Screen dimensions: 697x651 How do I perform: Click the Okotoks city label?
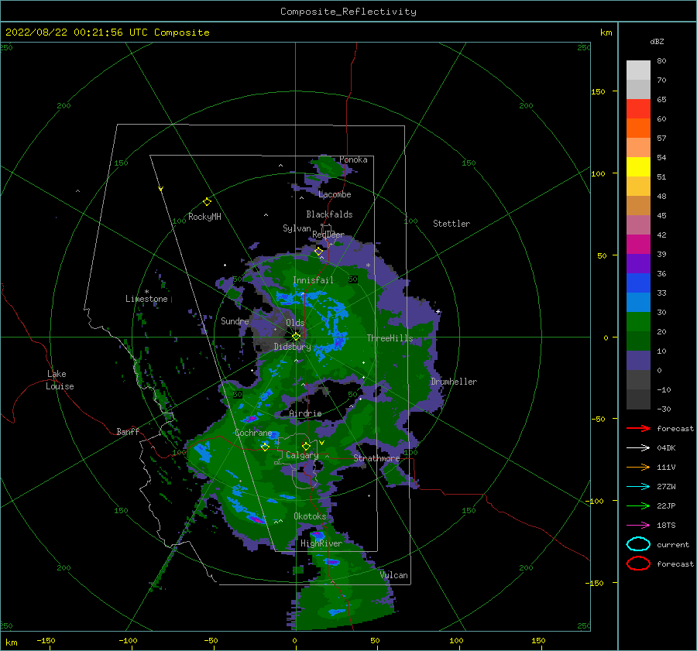click(310, 516)
